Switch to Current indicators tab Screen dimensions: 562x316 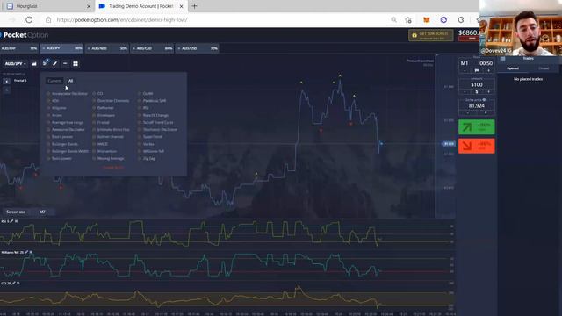(54, 81)
